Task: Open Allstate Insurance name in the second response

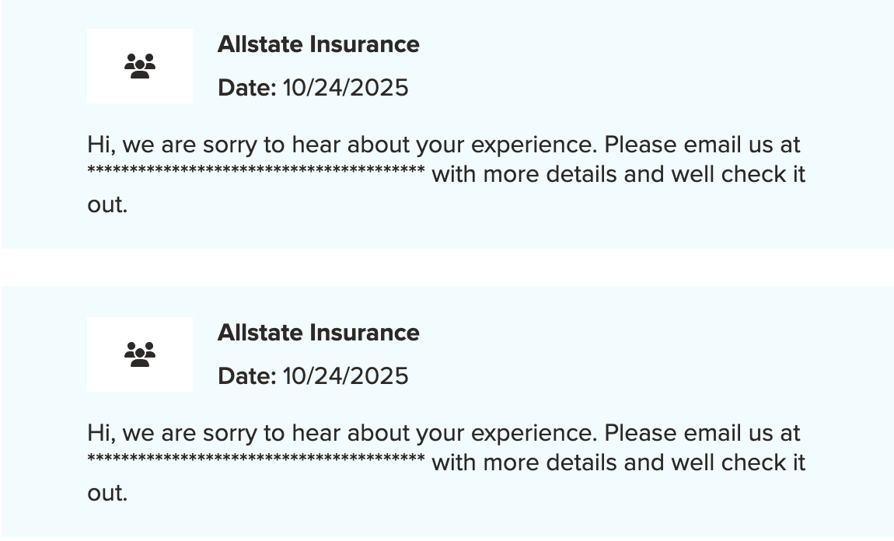Action: pyautogui.click(x=318, y=333)
